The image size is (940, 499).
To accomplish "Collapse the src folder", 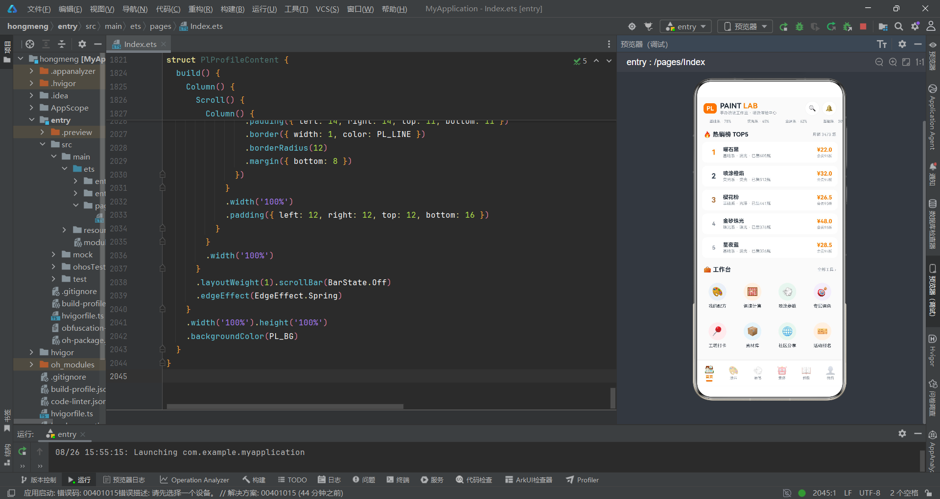I will tap(42, 145).
